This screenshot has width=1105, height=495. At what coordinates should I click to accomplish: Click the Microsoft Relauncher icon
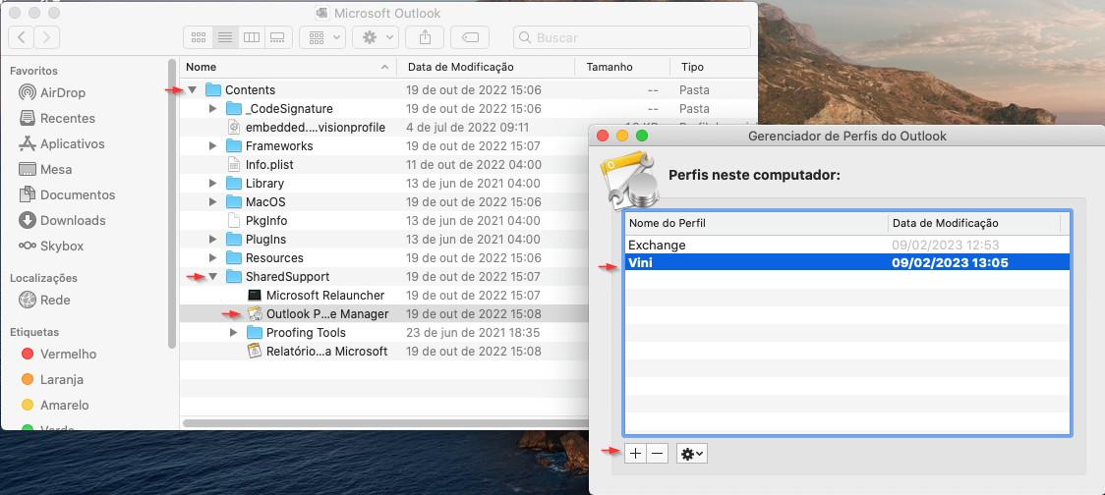[255, 295]
